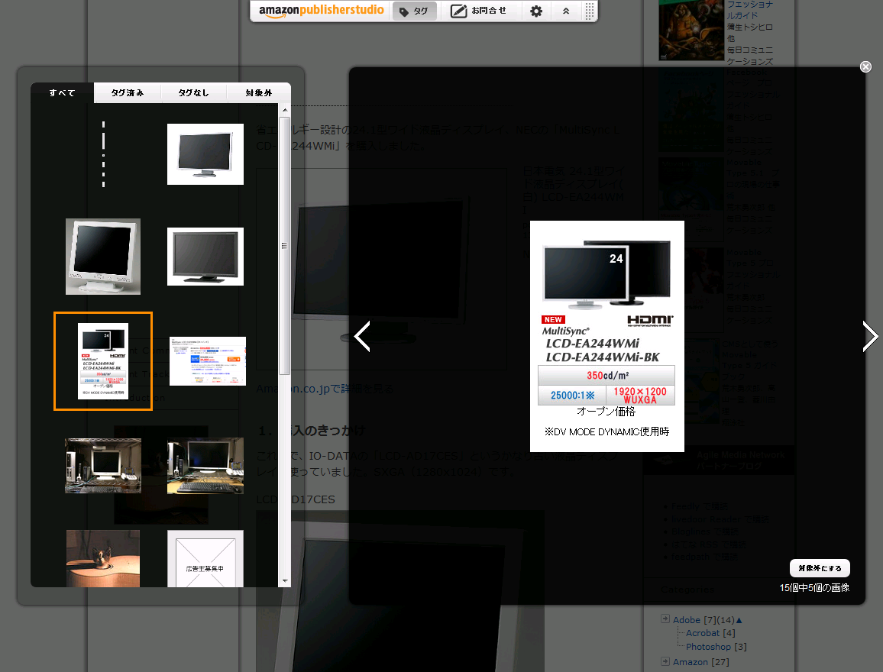Expand the Amazon category tree node
The height and width of the screenshot is (672, 883).
(x=665, y=661)
